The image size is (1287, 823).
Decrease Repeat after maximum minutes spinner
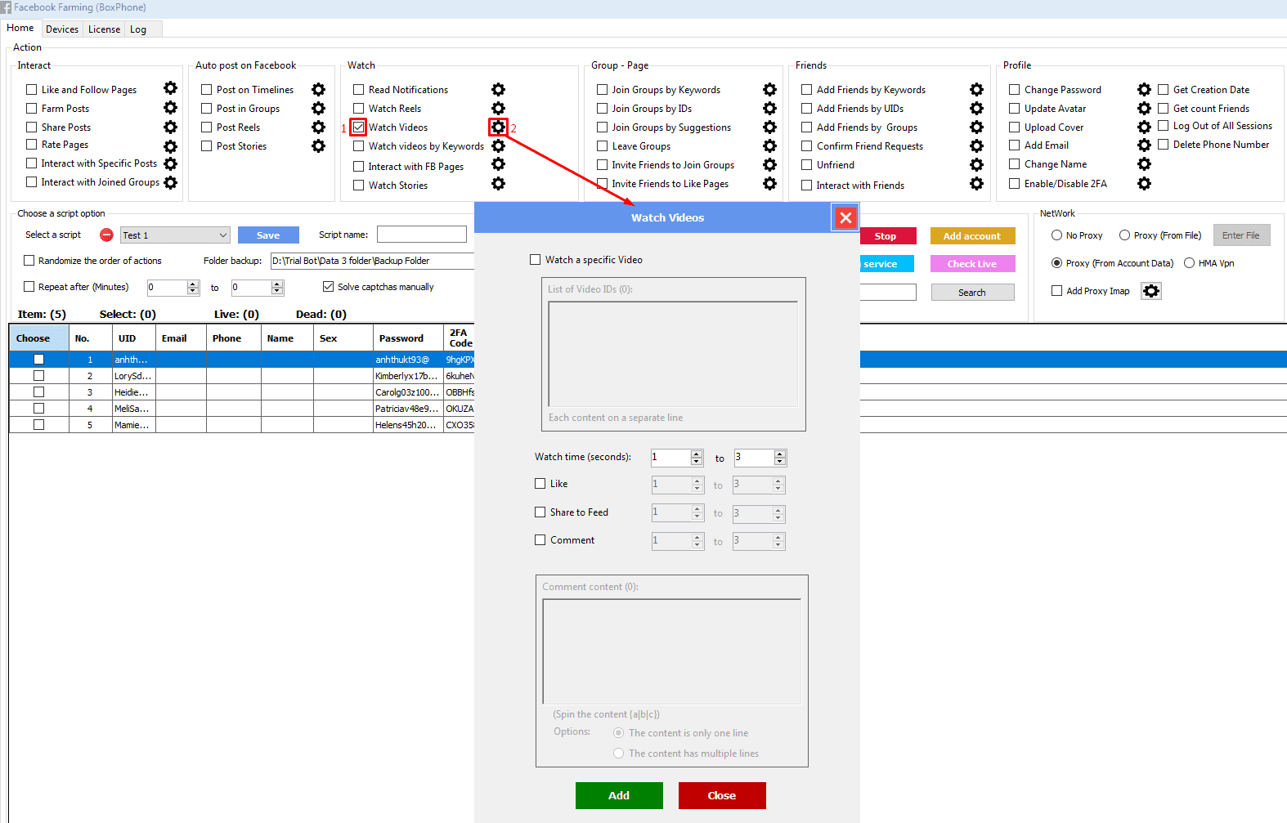coord(277,291)
